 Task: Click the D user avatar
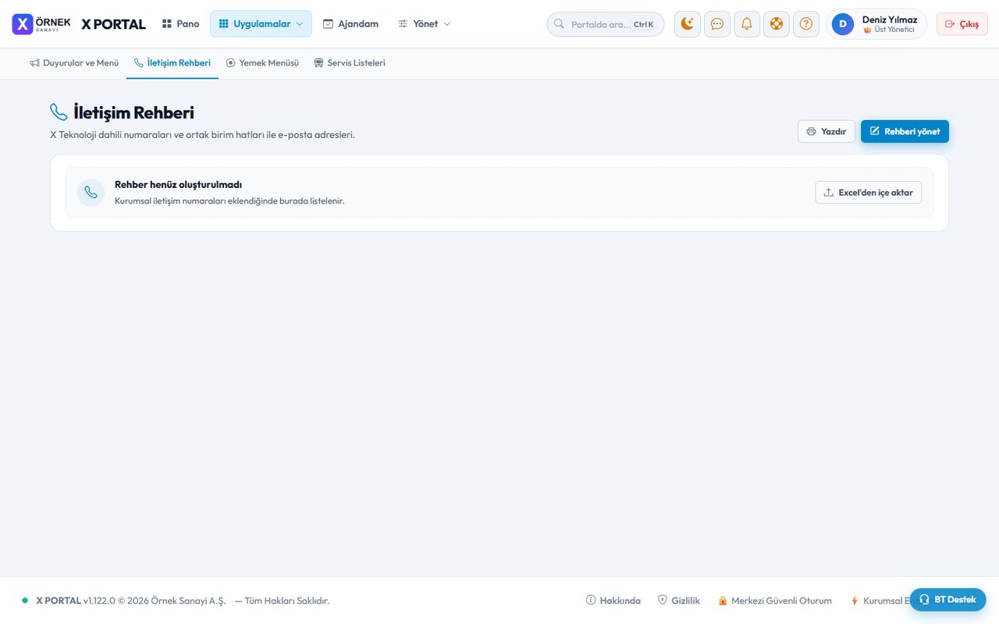[843, 24]
